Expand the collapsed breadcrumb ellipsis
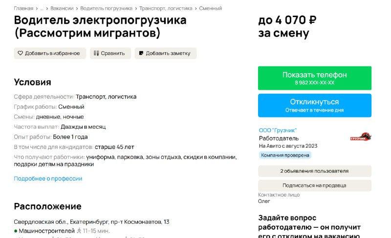391x238 pixels. click(42, 8)
